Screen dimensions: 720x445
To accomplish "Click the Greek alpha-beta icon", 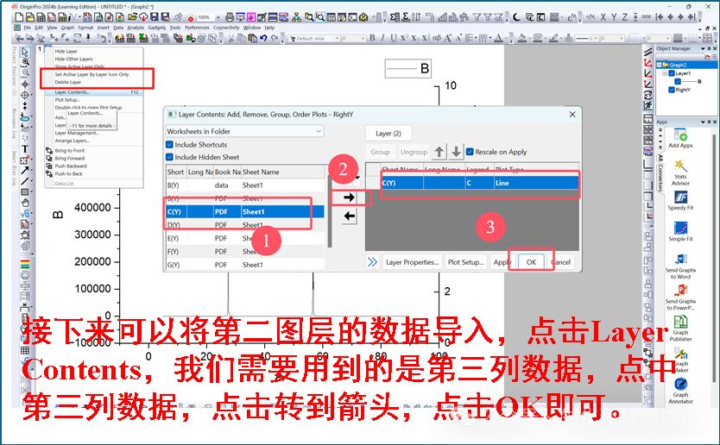I will click(436, 38).
